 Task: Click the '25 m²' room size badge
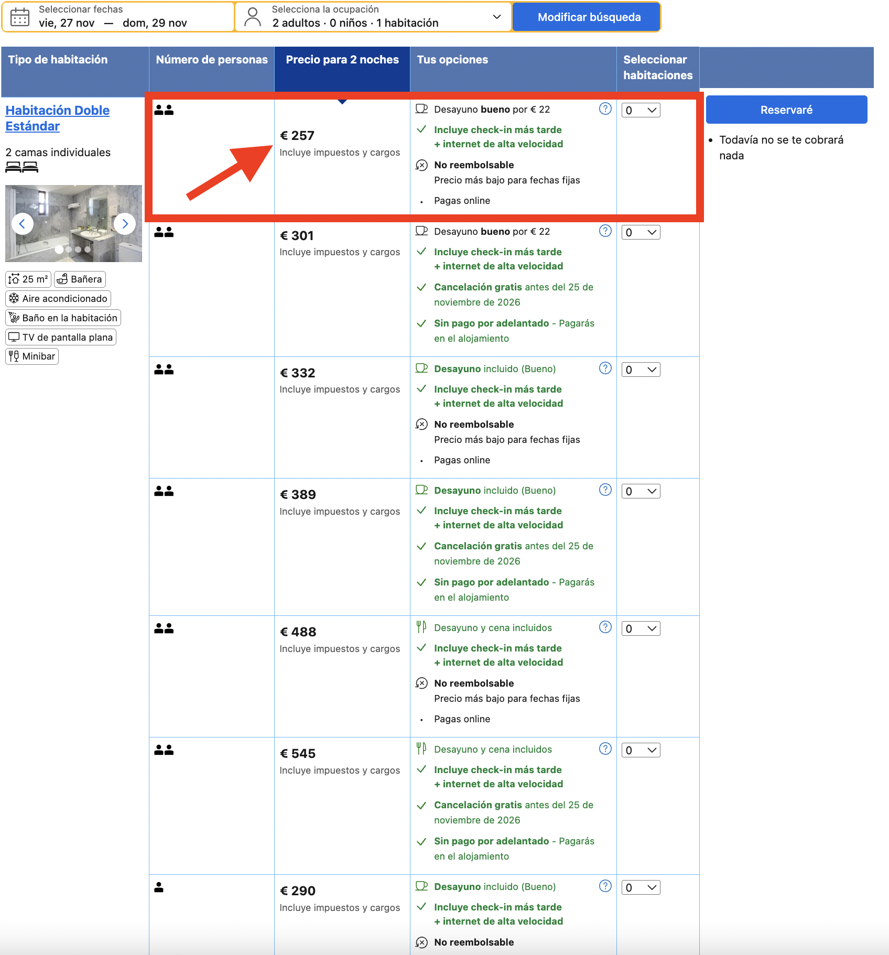28,279
